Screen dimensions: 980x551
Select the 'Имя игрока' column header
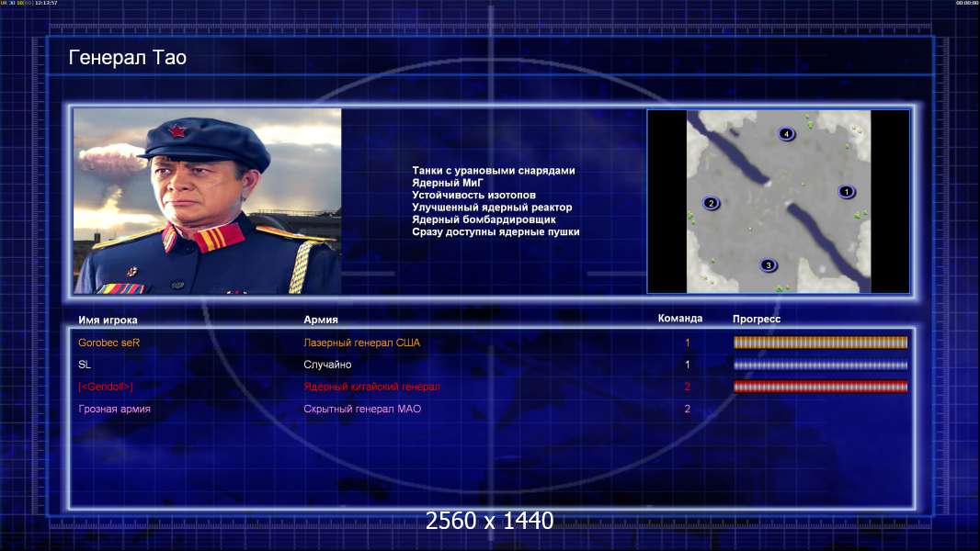tap(108, 320)
